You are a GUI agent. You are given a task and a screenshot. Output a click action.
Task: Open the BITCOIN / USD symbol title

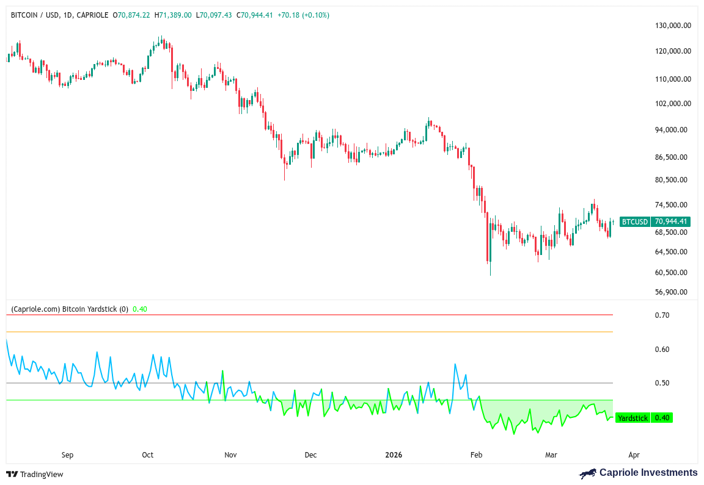[x=34, y=15]
